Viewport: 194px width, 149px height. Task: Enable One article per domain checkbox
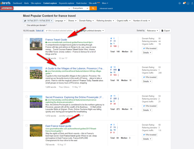tap(25, 25)
